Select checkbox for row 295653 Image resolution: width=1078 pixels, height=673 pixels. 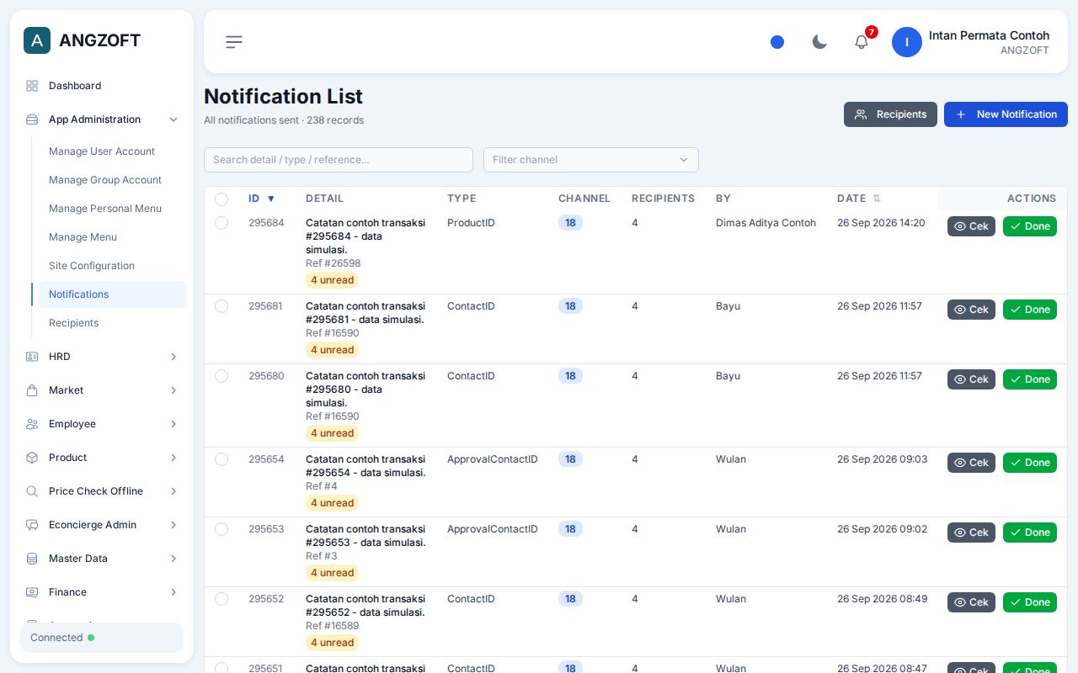[x=221, y=529]
